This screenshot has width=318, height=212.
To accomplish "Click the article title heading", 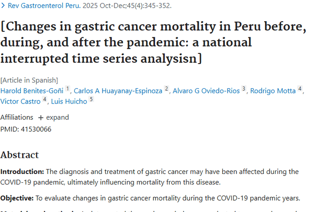I will tap(153, 42).
